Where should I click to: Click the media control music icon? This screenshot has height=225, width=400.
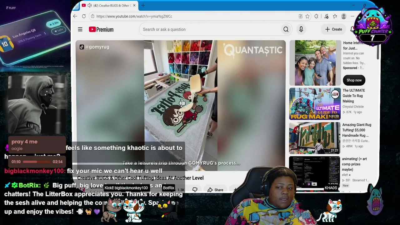click(326, 16)
